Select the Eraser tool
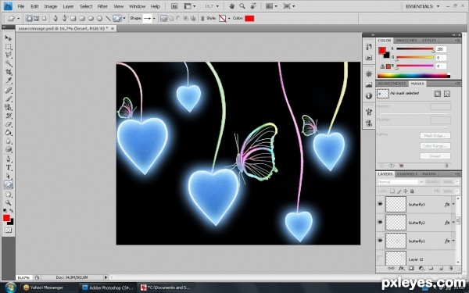 click(8, 124)
